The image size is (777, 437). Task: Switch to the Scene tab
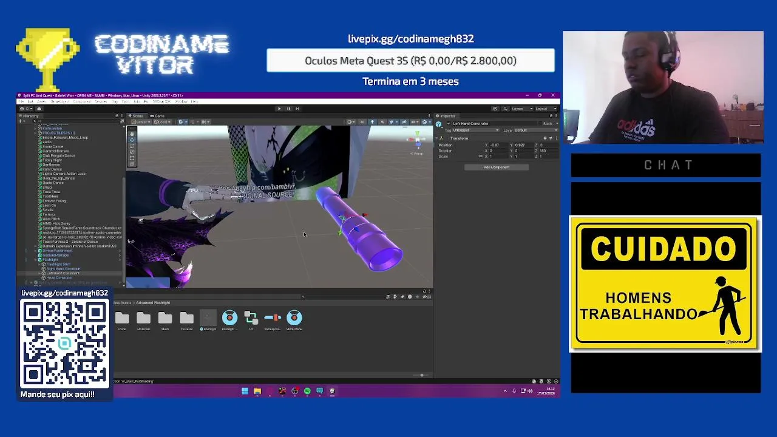[x=135, y=116]
